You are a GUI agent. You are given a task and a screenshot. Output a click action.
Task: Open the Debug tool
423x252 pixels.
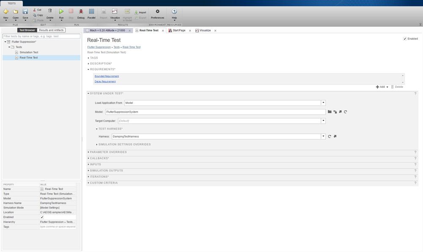pyautogui.click(x=80, y=12)
